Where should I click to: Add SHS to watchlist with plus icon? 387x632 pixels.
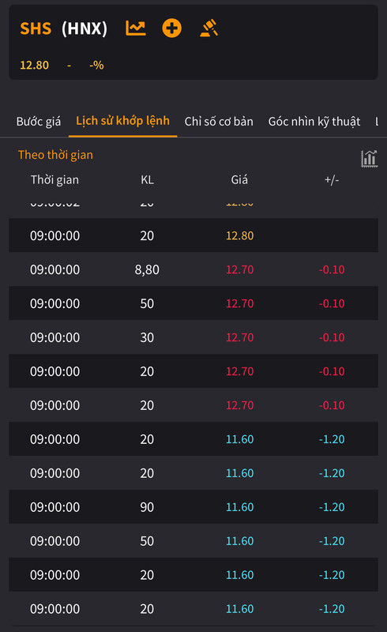(171, 28)
